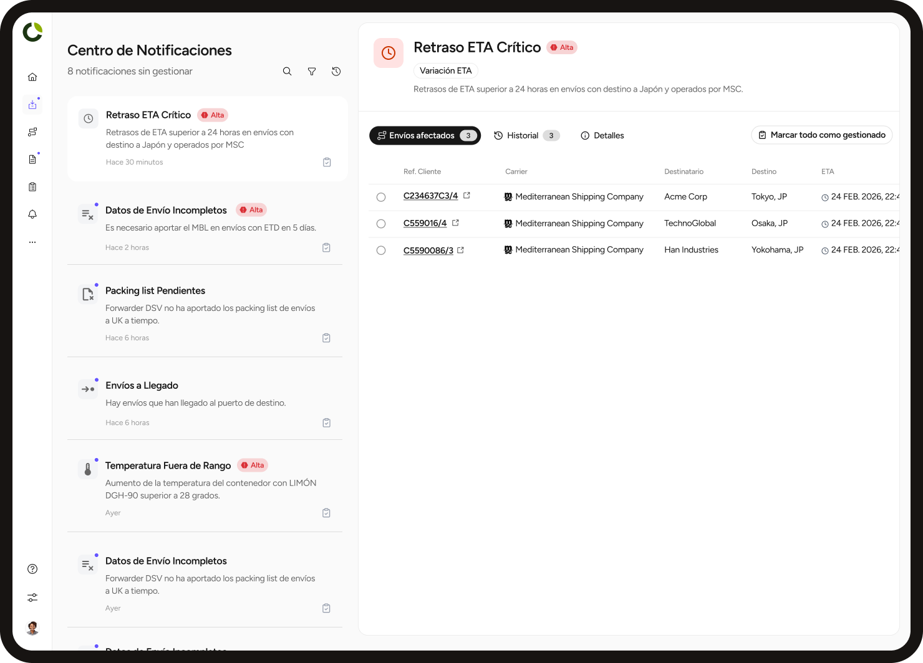Mark row C5590086/3 via its radio button
This screenshot has height=663, width=923.
point(381,250)
